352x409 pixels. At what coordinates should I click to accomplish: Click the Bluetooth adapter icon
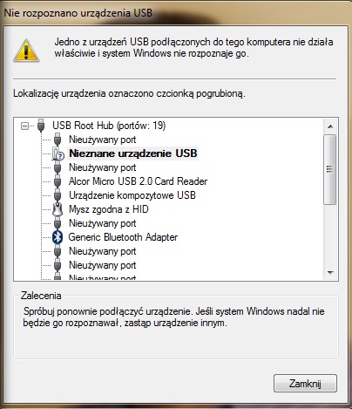pyautogui.click(x=58, y=237)
